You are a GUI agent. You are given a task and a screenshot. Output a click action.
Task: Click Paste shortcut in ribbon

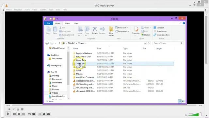(67, 35)
